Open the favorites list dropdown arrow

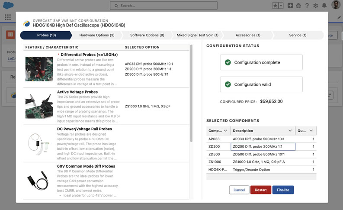pyautogui.click(x=281, y=6)
